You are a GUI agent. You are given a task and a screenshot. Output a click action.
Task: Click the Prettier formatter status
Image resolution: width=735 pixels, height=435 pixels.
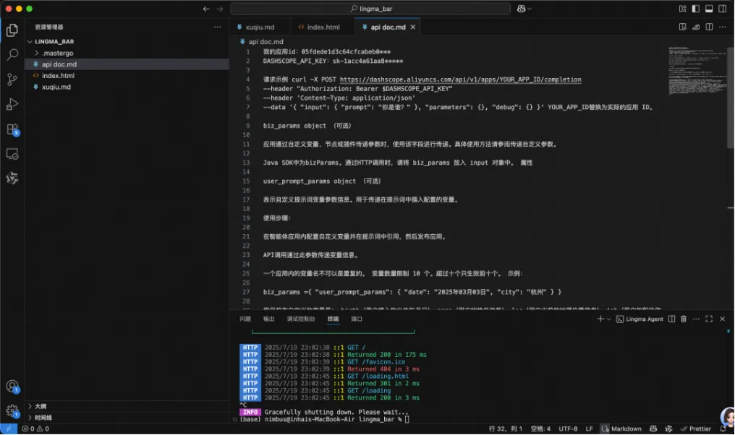(x=696, y=429)
